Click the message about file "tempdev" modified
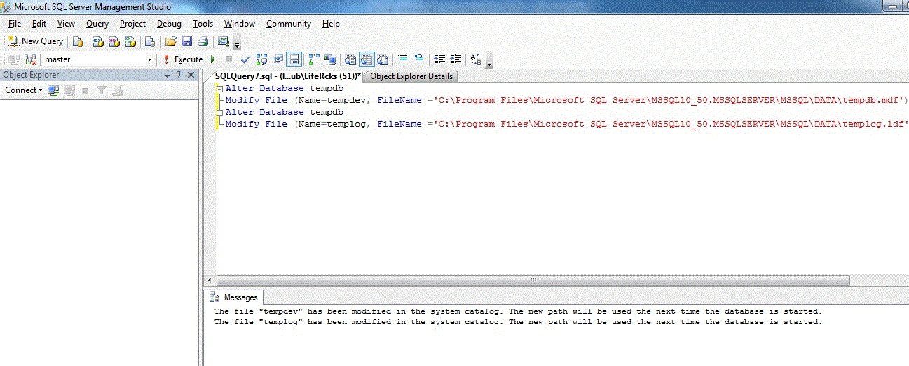Viewport: 909px width, 366px height. (x=518, y=311)
